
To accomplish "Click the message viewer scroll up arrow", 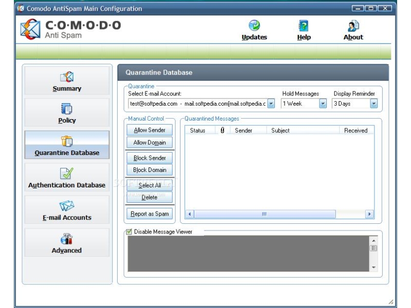I will click(x=374, y=241).
